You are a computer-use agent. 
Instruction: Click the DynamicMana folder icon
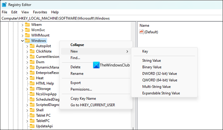(x=32, y=67)
